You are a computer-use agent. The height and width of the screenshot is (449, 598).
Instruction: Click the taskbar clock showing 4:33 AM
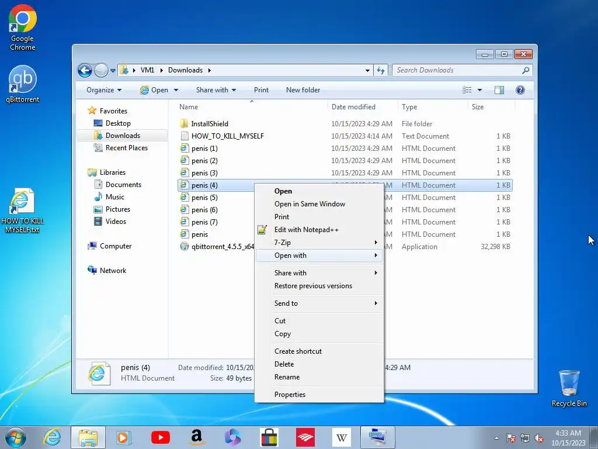pyautogui.click(x=568, y=438)
